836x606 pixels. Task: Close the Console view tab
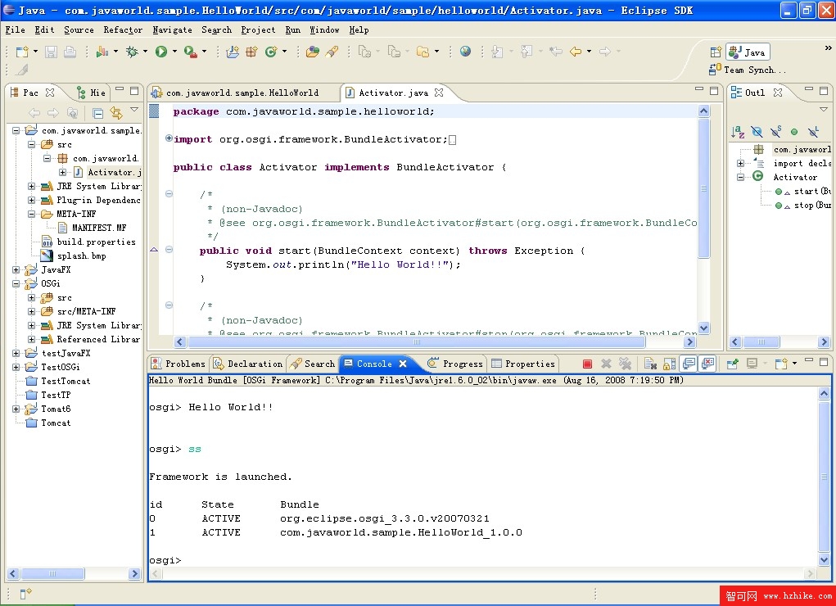pyautogui.click(x=403, y=364)
